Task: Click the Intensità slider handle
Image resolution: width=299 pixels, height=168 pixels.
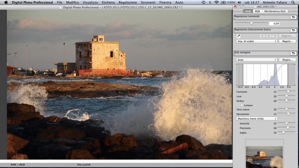Action: pyautogui.click(x=286, y=123)
